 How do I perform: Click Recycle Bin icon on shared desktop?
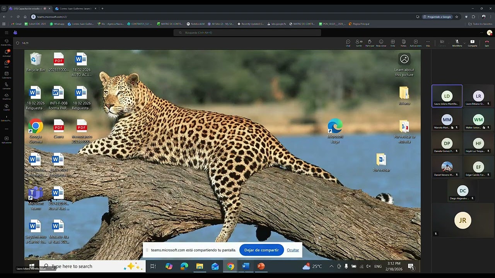[x=36, y=62]
